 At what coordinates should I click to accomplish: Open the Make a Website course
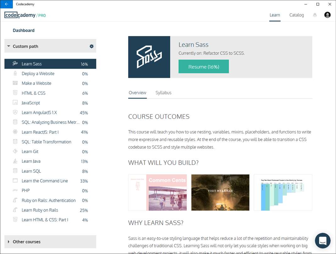tap(50, 83)
